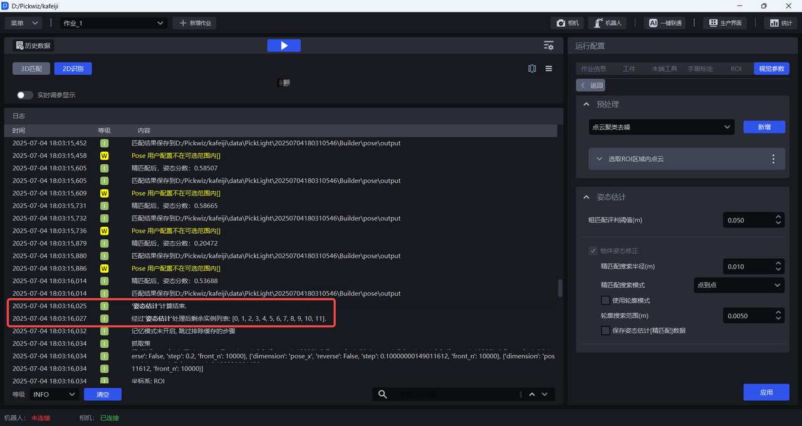
Task: Open the statistics (统计) view
Action: (x=781, y=23)
